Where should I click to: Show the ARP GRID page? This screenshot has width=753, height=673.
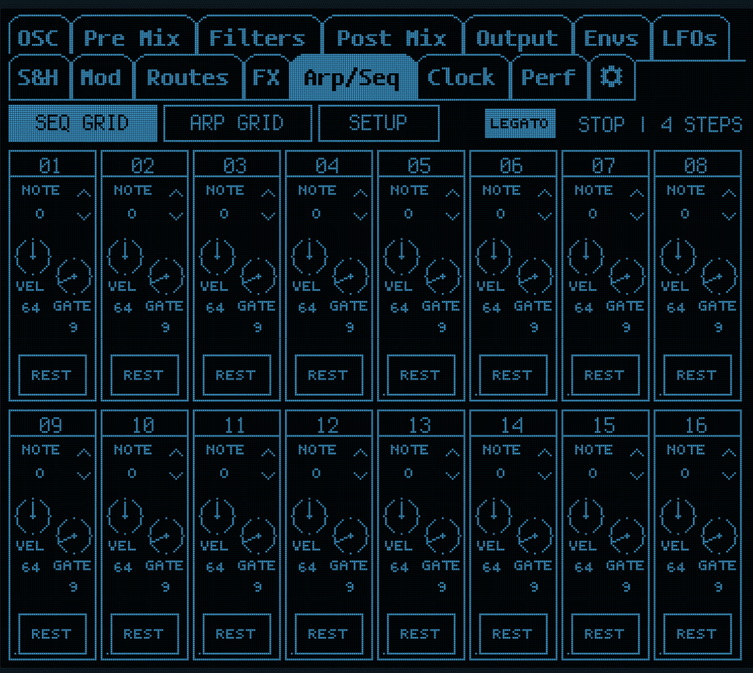pyautogui.click(x=238, y=123)
